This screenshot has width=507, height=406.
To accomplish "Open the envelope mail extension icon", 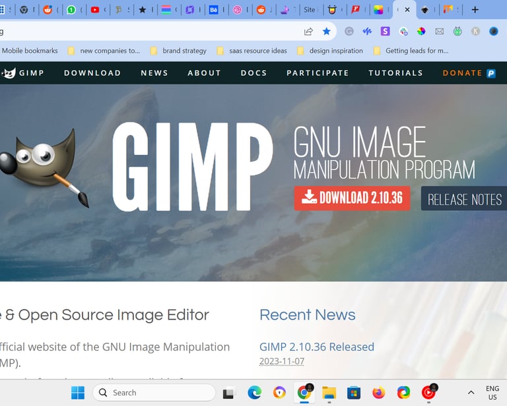I will [439, 31].
